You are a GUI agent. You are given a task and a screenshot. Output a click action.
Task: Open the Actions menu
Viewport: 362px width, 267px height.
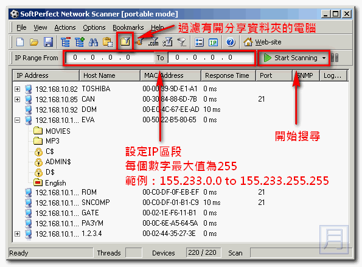point(65,27)
